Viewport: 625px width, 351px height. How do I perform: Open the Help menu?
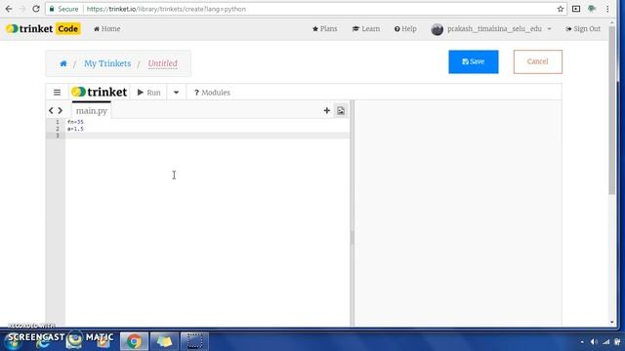(x=405, y=28)
